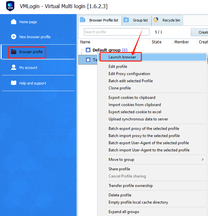Click Export cookies to clipboard
This screenshot has width=208, height=216.
tap(132, 98)
